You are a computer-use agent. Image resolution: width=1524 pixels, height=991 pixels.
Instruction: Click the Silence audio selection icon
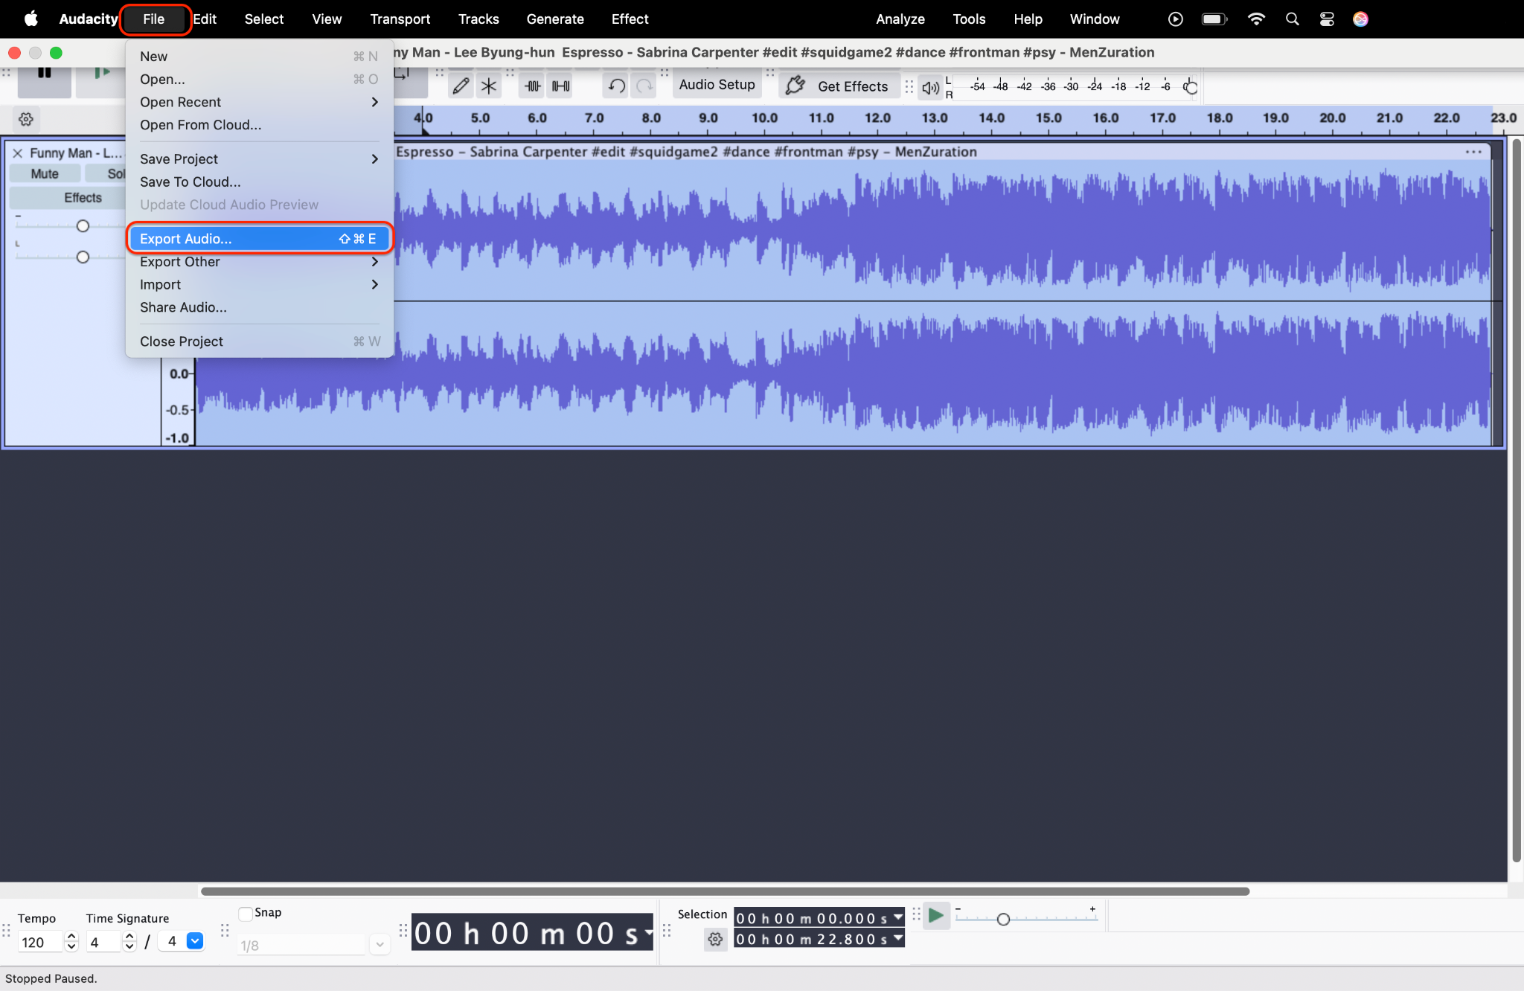561,86
